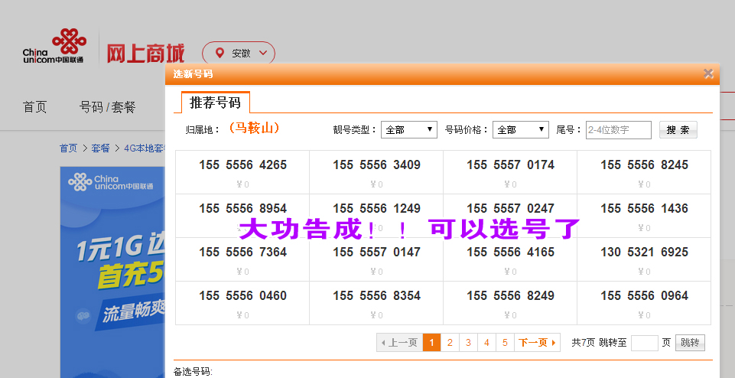
Task: Select the 推荐号码 tab
Action: click(x=215, y=103)
